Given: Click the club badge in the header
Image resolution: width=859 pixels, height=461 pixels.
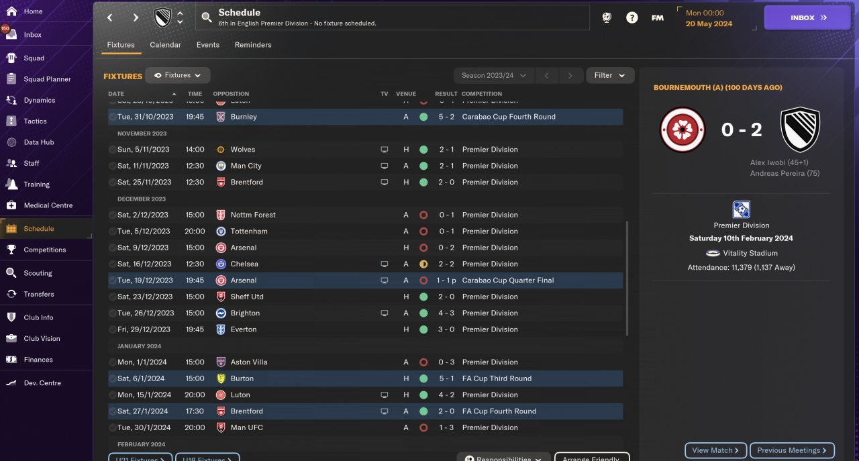Looking at the screenshot, I should click(163, 18).
